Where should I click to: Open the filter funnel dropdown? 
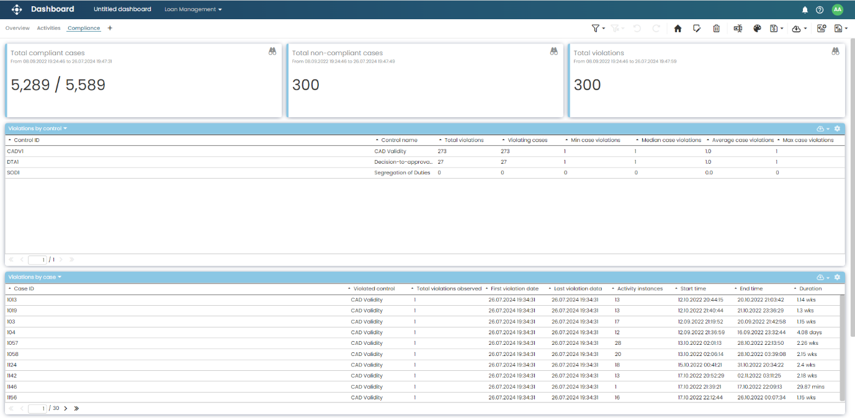pyautogui.click(x=598, y=29)
